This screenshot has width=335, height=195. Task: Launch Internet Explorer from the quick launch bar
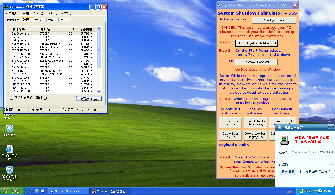tap(31, 191)
